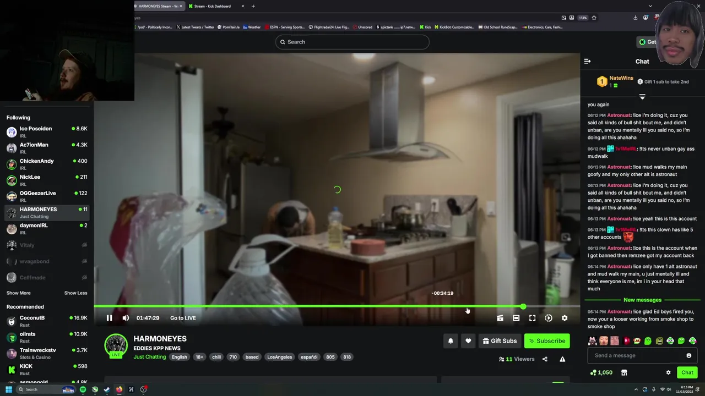Report stream via warning triangle icon

point(562,359)
